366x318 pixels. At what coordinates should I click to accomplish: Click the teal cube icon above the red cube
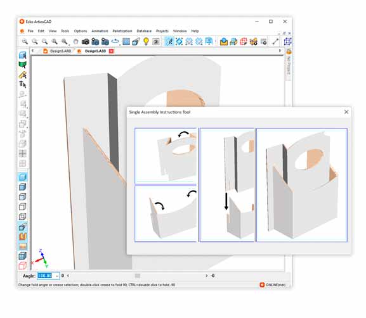23,256
